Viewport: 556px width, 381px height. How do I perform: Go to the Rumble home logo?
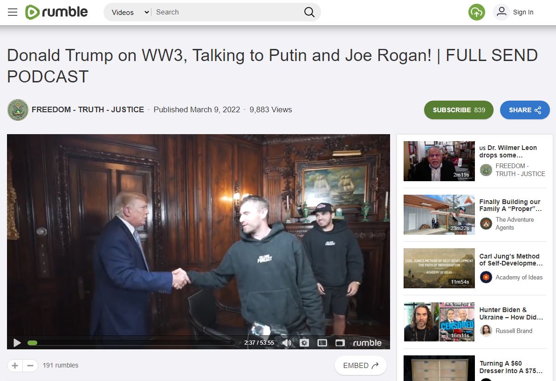[x=56, y=12]
